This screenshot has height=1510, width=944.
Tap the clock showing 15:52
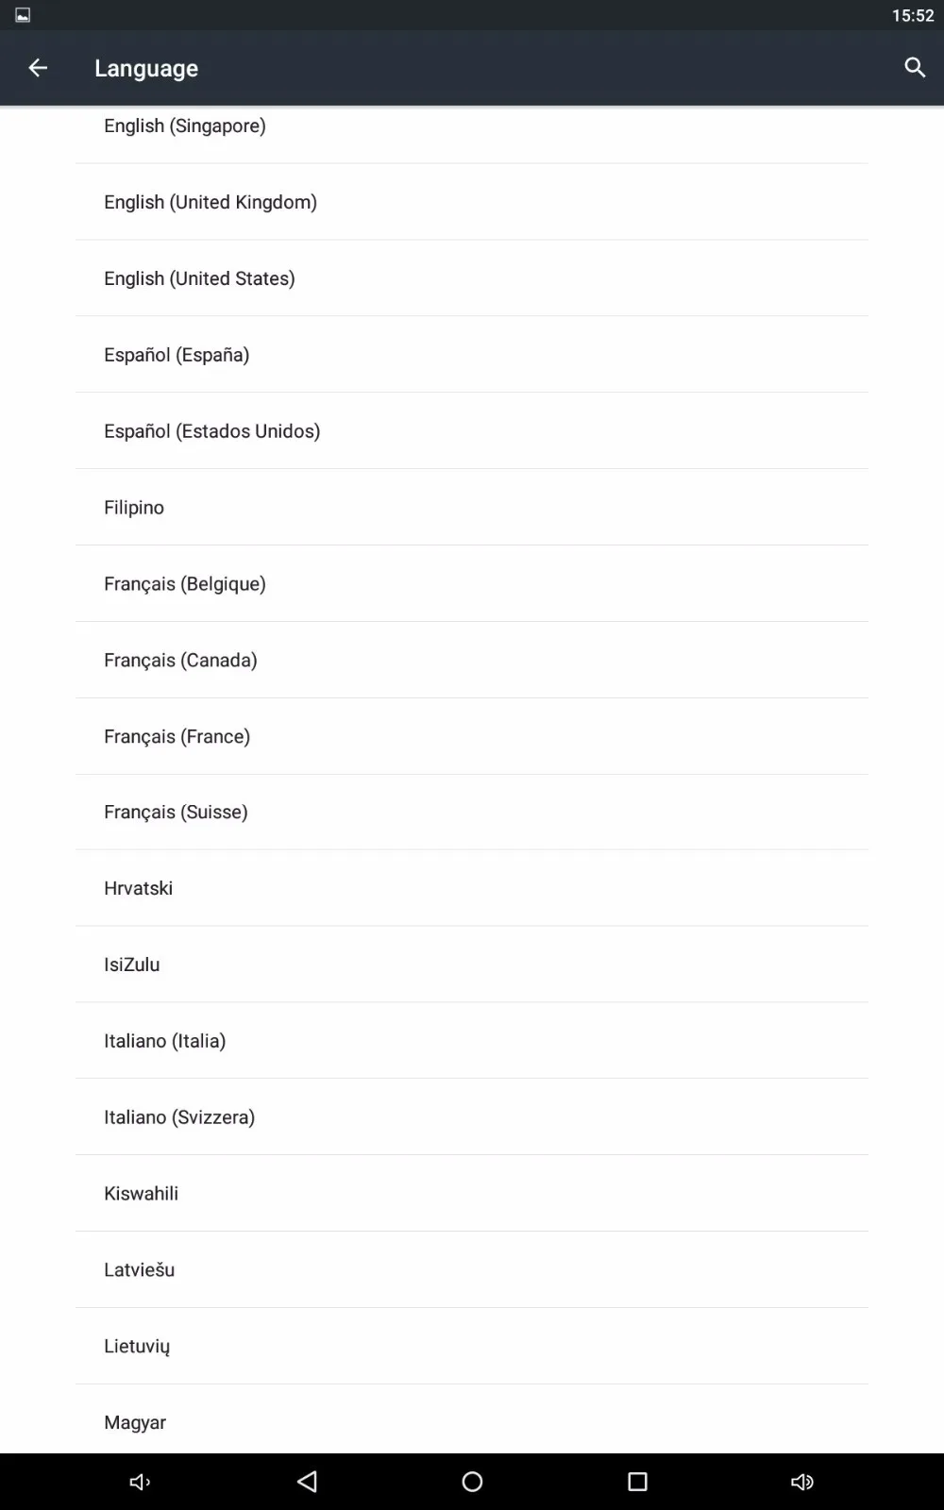[913, 15]
